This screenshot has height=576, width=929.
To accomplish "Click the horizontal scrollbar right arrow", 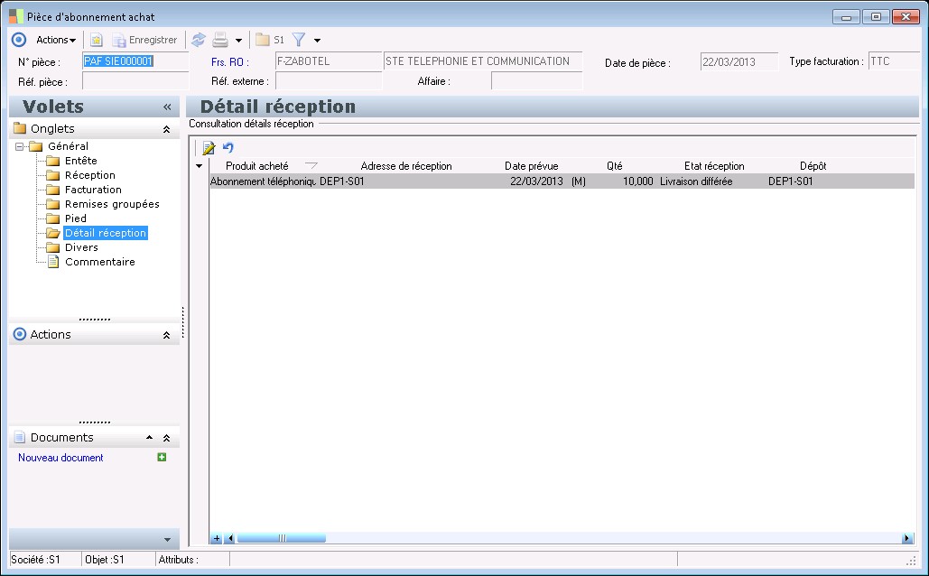I will (906, 539).
